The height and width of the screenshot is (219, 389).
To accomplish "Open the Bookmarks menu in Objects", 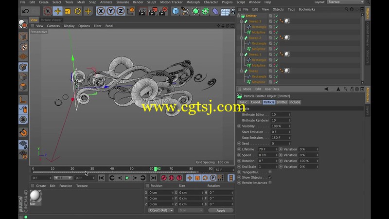I will tap(307, 9).
